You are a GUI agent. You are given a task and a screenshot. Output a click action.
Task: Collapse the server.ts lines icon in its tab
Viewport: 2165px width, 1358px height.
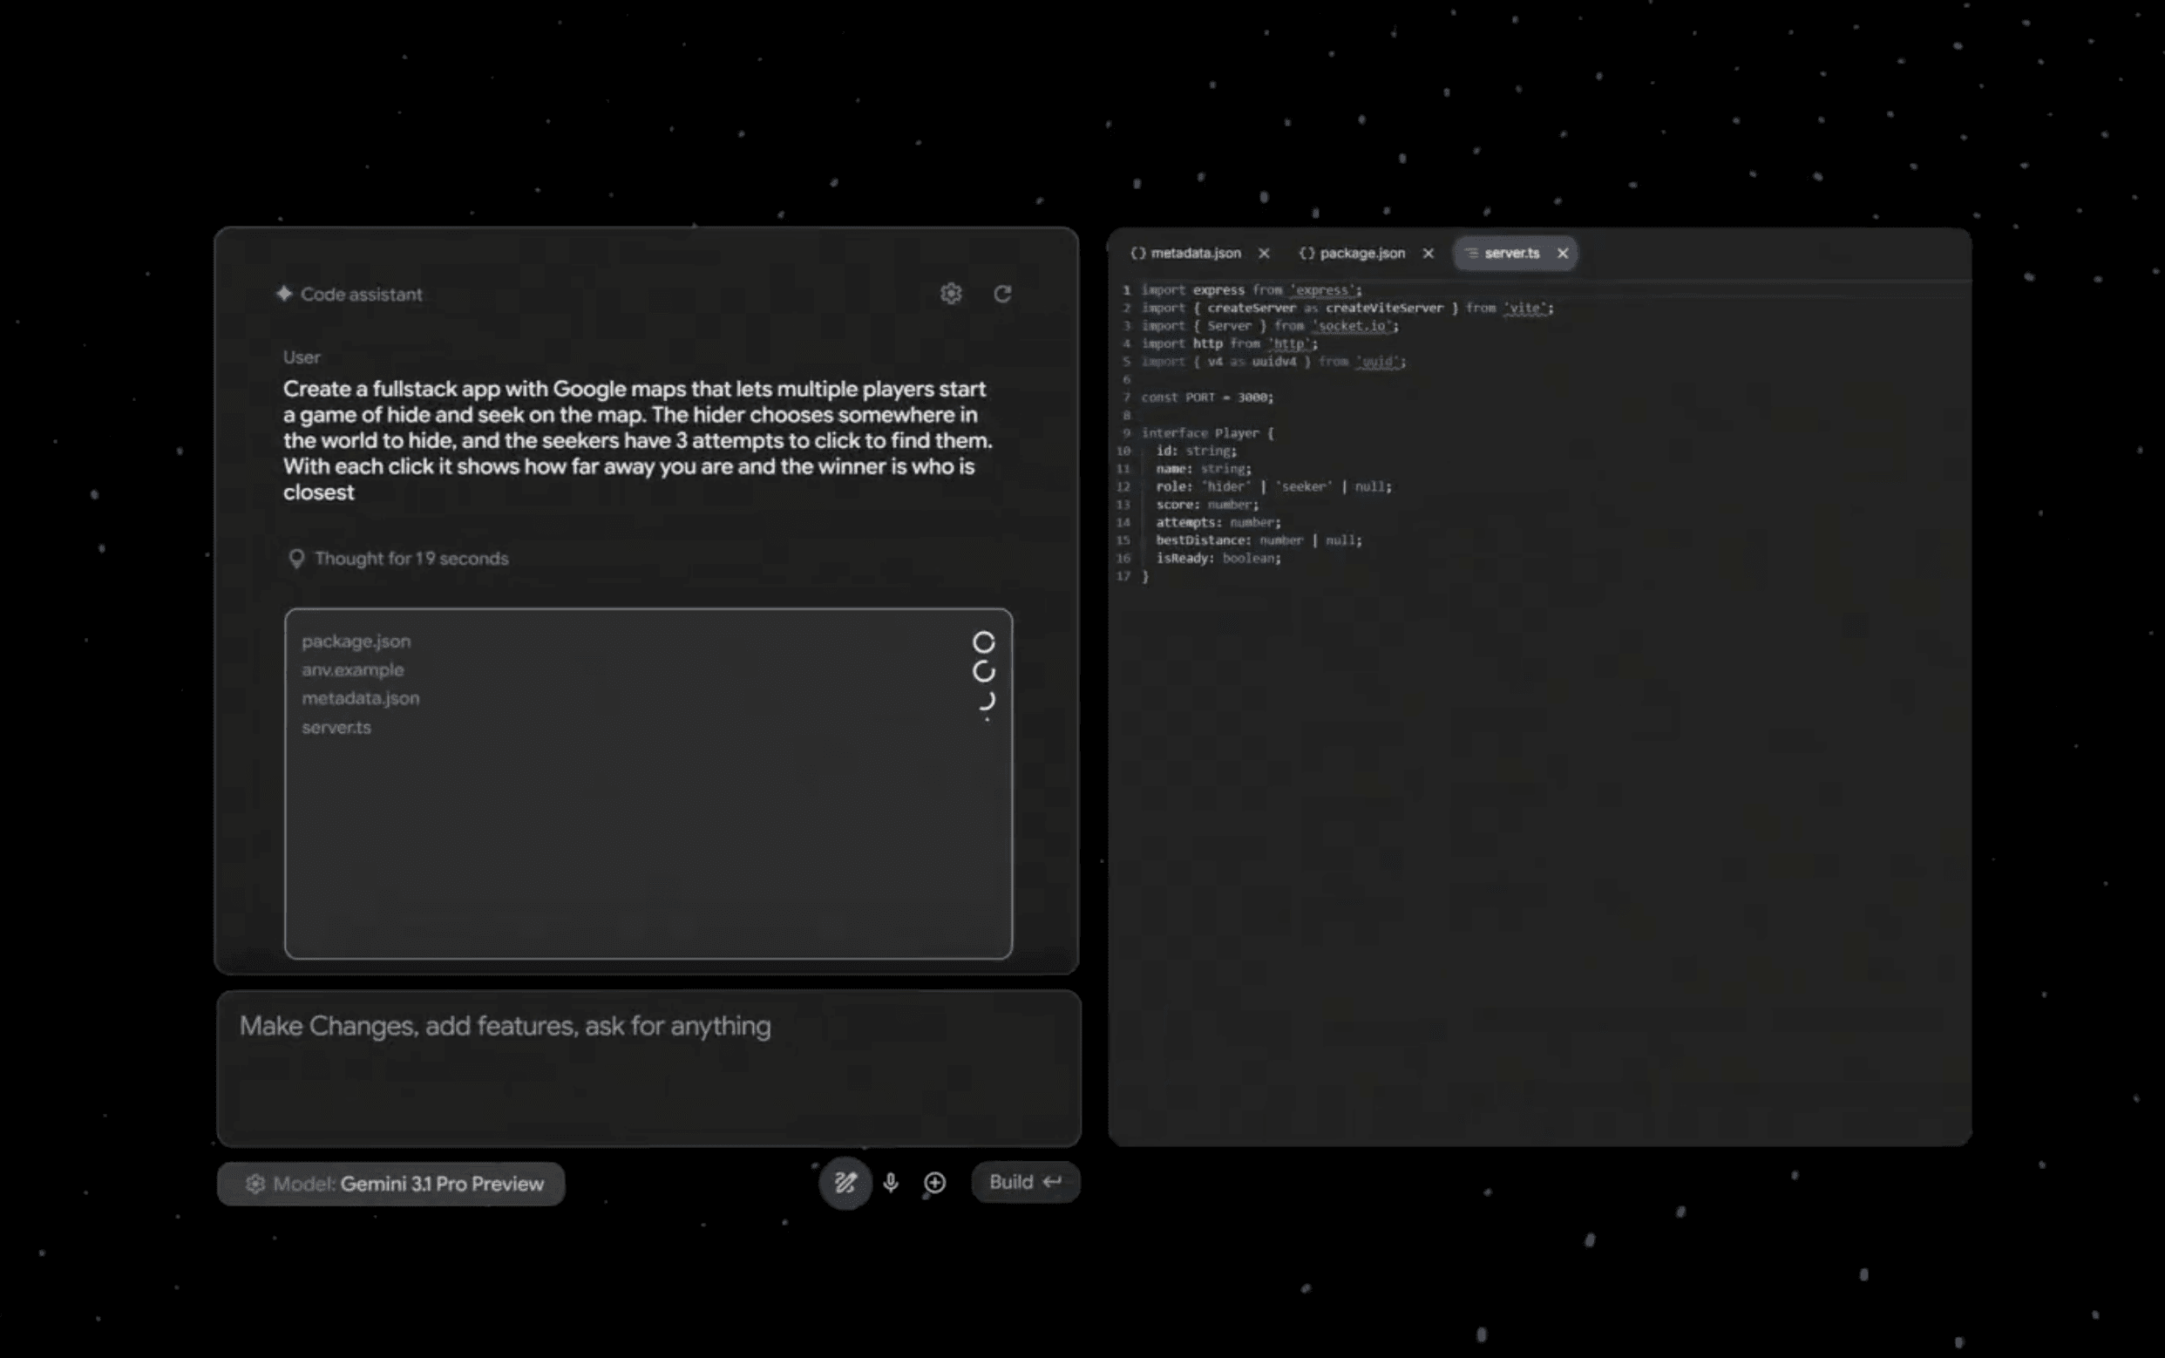click(x=1471, y=254)
